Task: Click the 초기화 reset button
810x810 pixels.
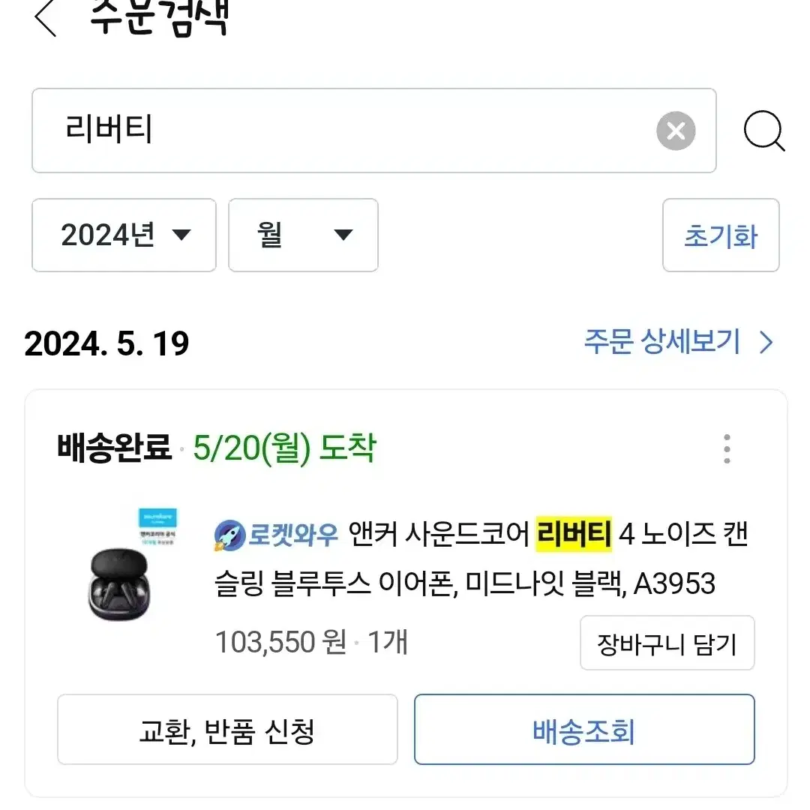Action: [x=721, y=235]
